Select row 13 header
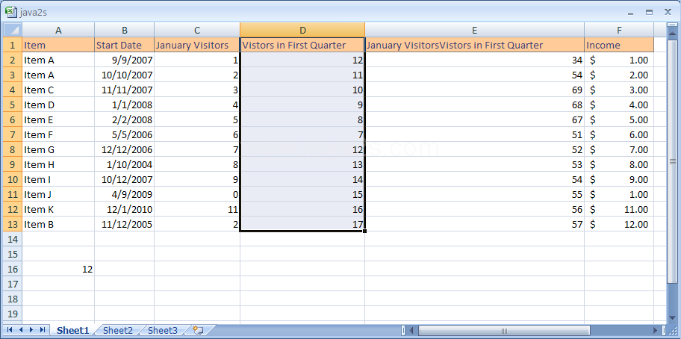 (13, 224)
